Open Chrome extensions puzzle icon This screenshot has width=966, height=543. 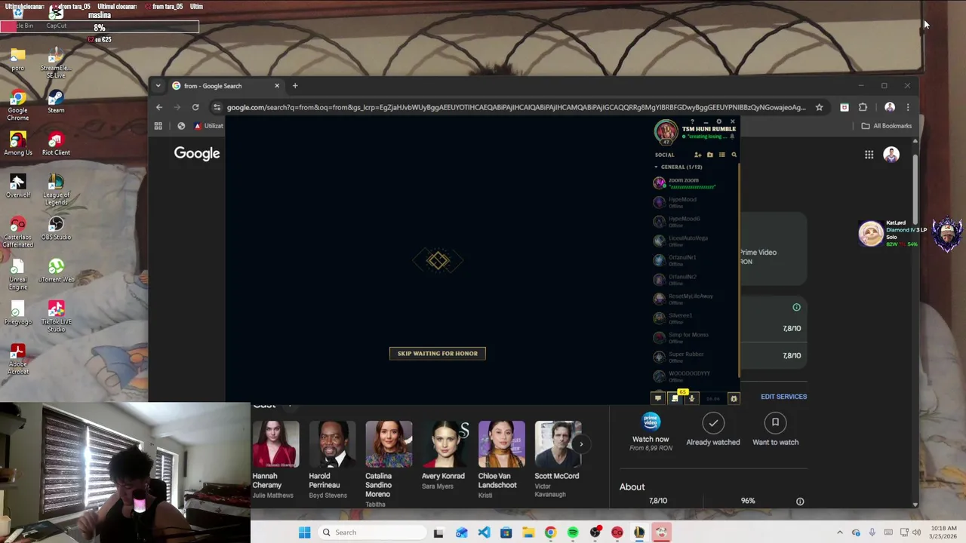tap(863, 107)
